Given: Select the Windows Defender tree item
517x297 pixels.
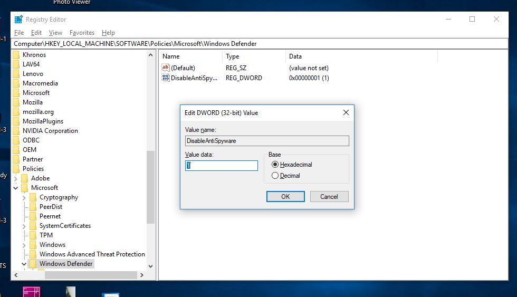Looking at the screenshot, I should coord(66,264).
